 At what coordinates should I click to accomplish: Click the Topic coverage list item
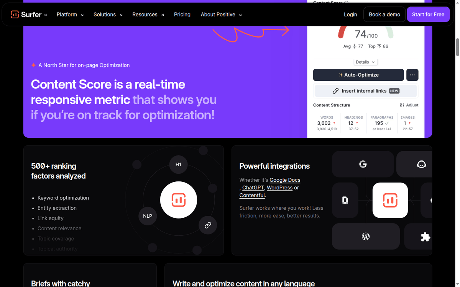point(56,239)
